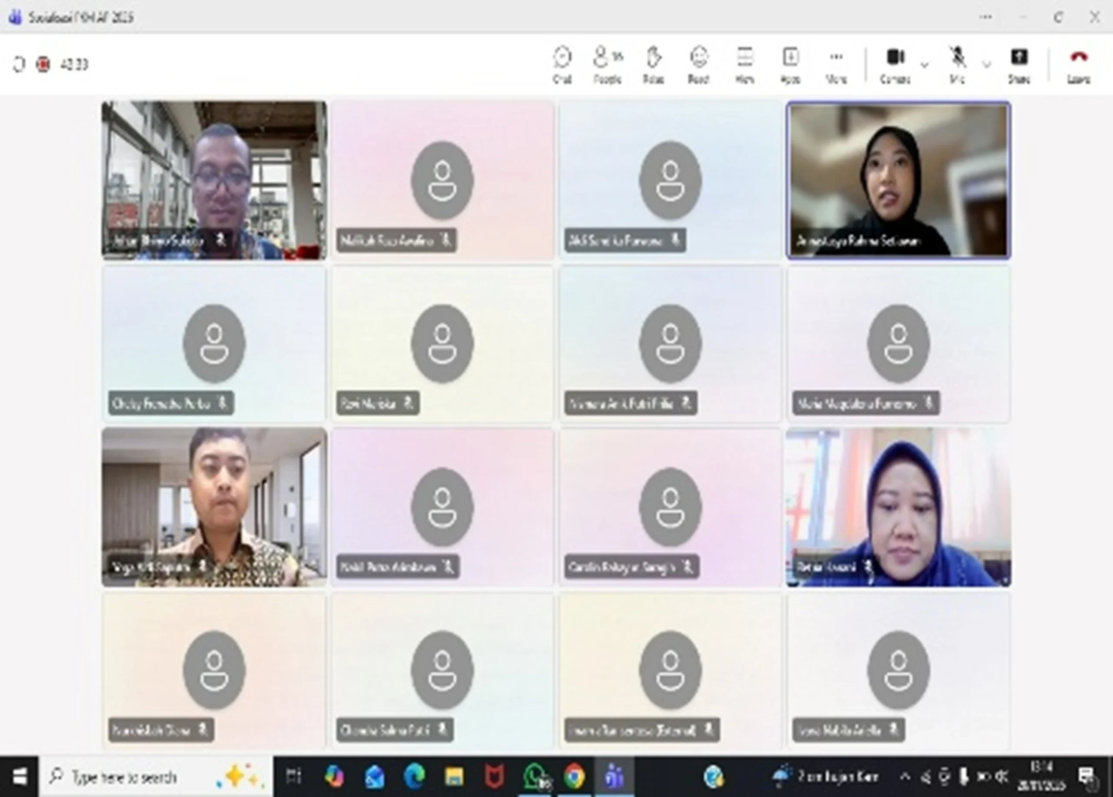Click the red recording indicator

coord(43,64)
